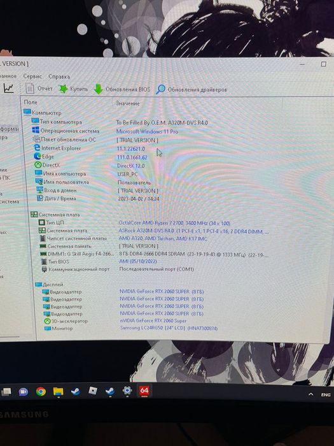The height and width of the screenshot is (446, 334).
Task: Open the nVIDIA GeForce RTX 2060 Super 3D link
Action: [153, 320]
